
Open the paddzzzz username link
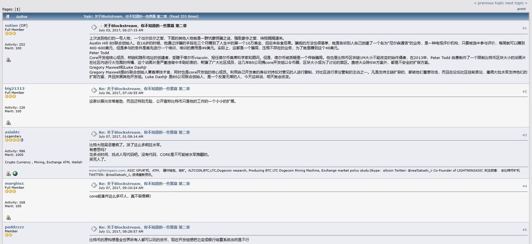point(15,227)
